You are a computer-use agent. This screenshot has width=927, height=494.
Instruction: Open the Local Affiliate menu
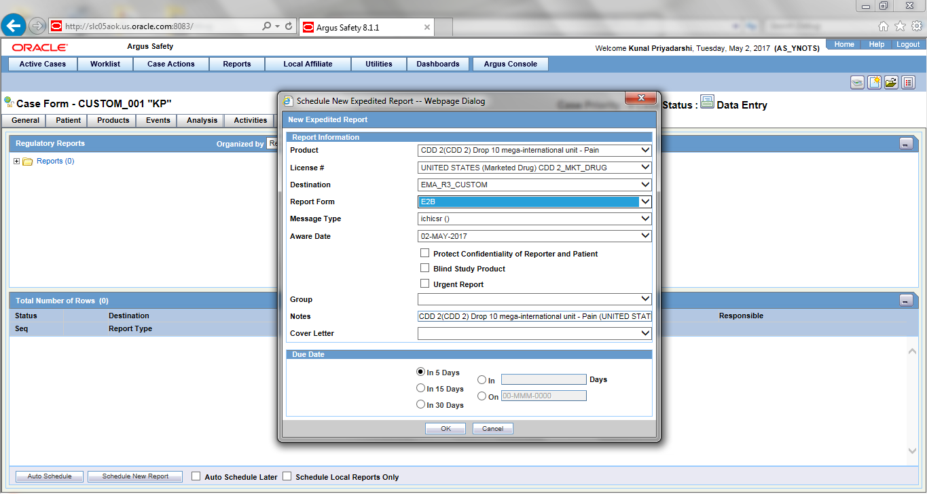pos(308,64)
